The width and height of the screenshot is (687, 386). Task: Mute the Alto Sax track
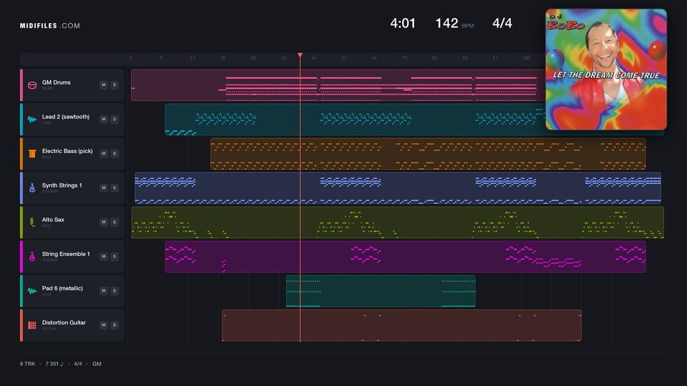pos(104,222)
